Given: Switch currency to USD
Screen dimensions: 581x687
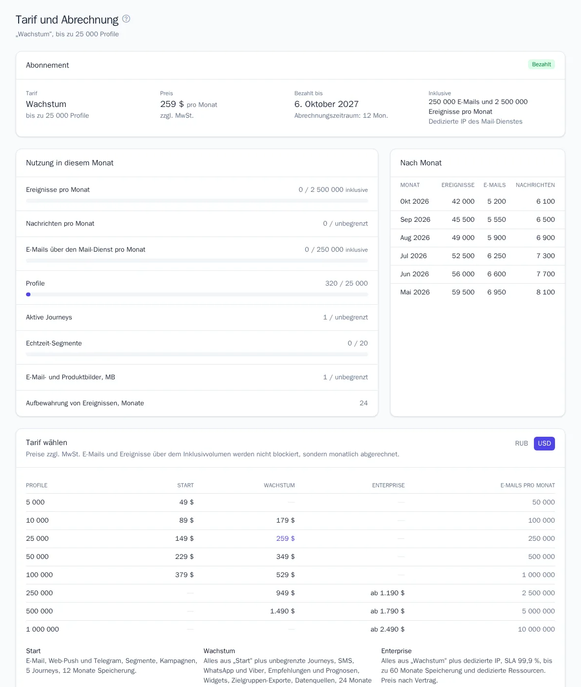Looking at the screenshot, I should pos(544,444).
